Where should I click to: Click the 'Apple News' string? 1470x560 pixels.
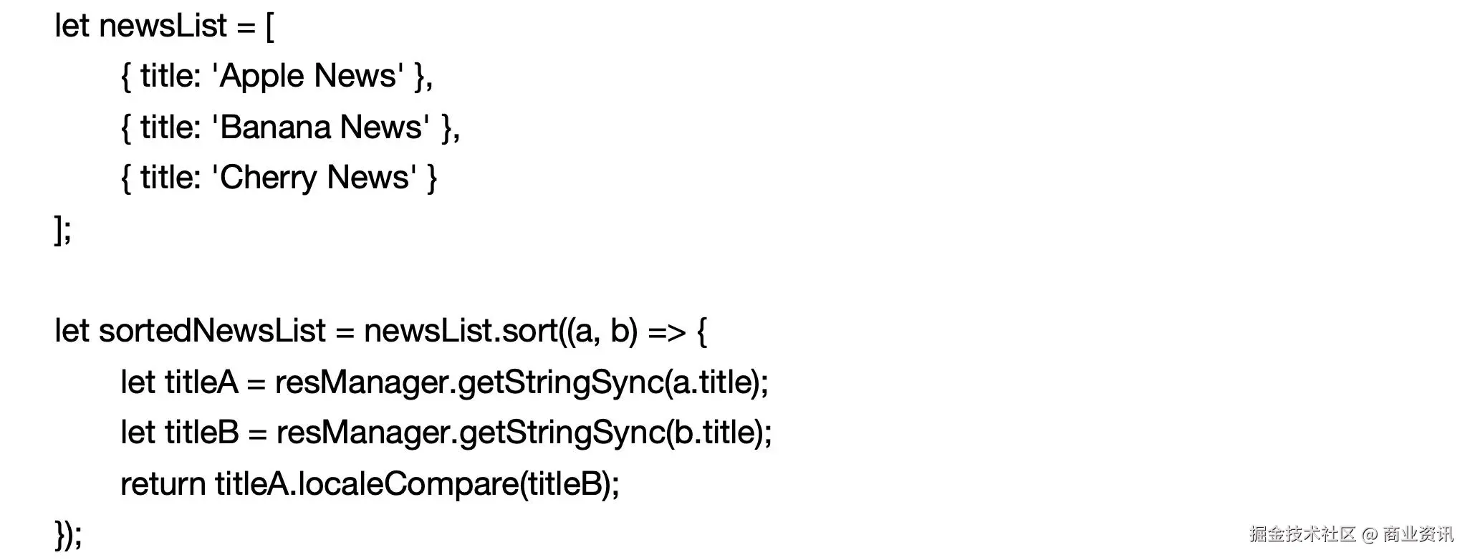(308, 76)
